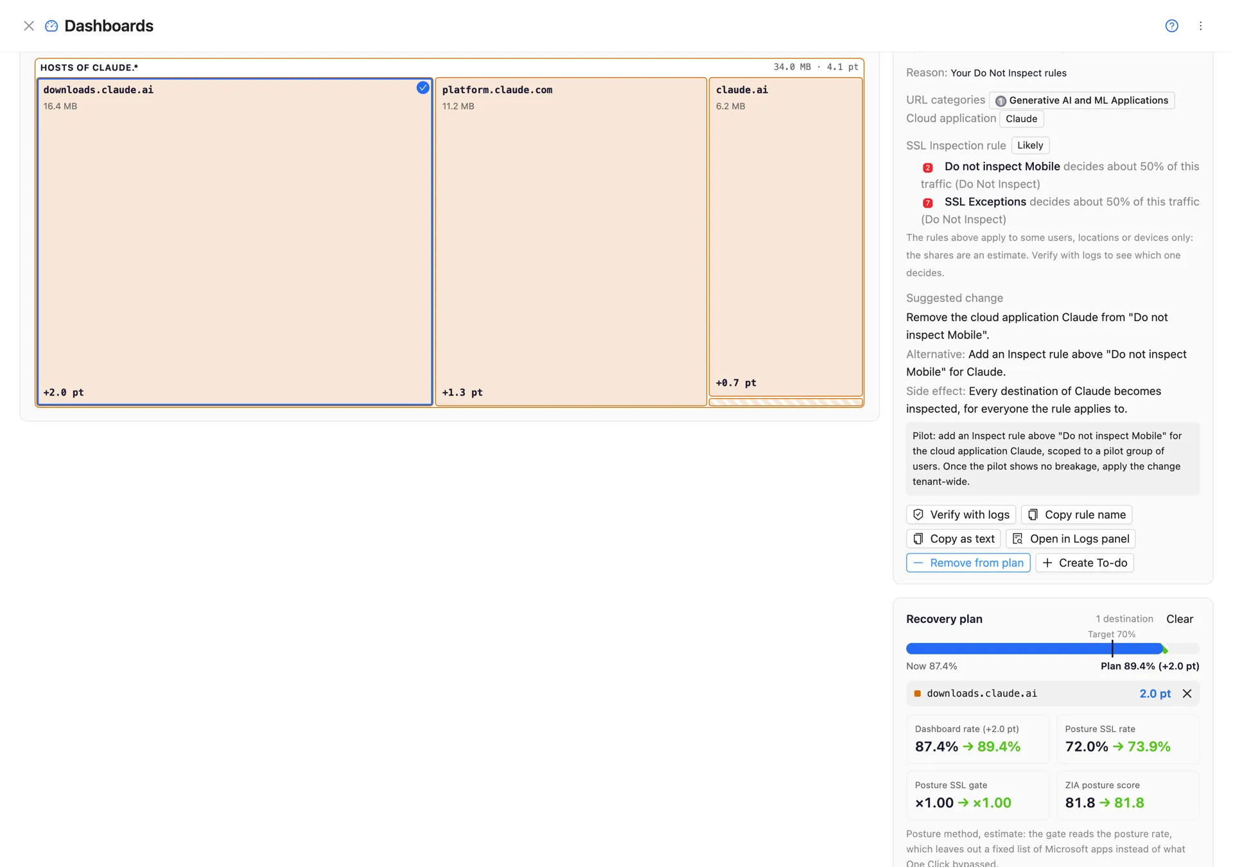The width and height of the screenshot is (1233, 867).
Task: Click Open in Logs panel button
Action: click(1071, 539)
